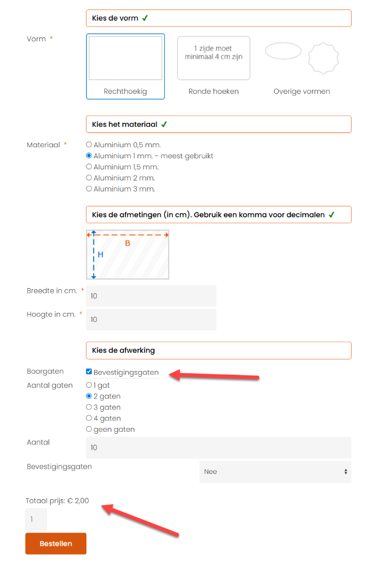Choose the Ronde hoeken shape

tap(213, 66)
